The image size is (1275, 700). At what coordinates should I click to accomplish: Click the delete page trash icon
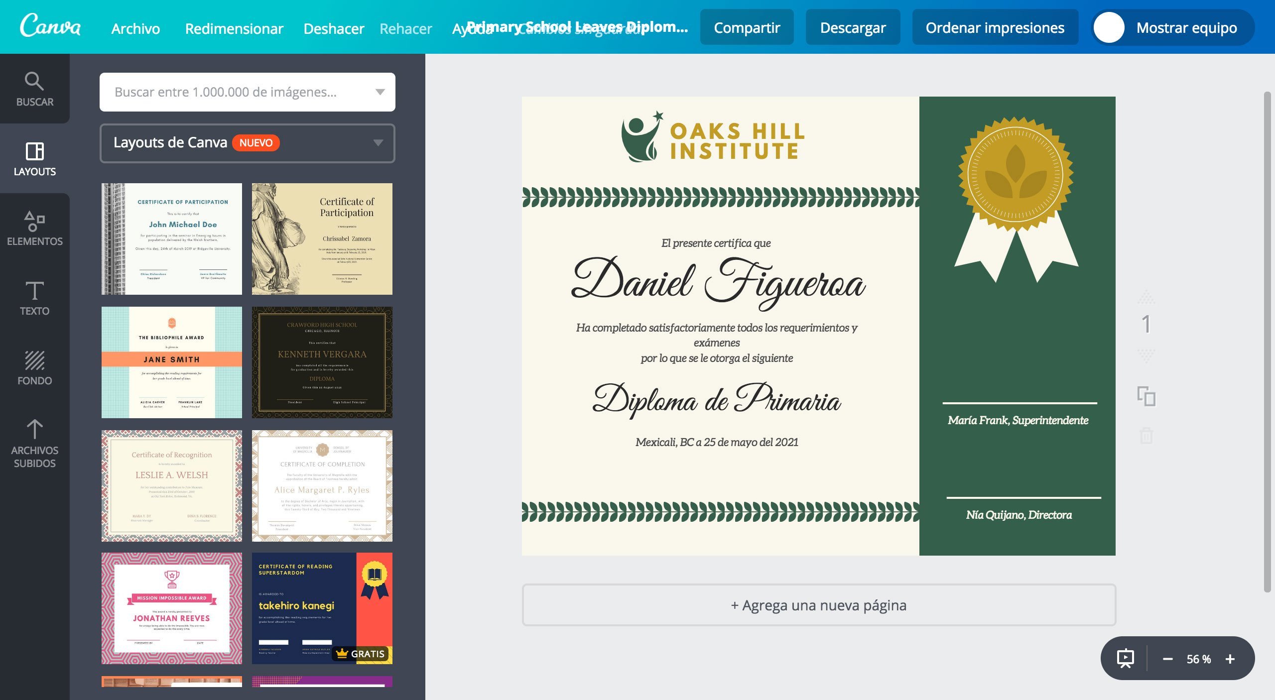pyautogui.click(x=1146, y=436)
